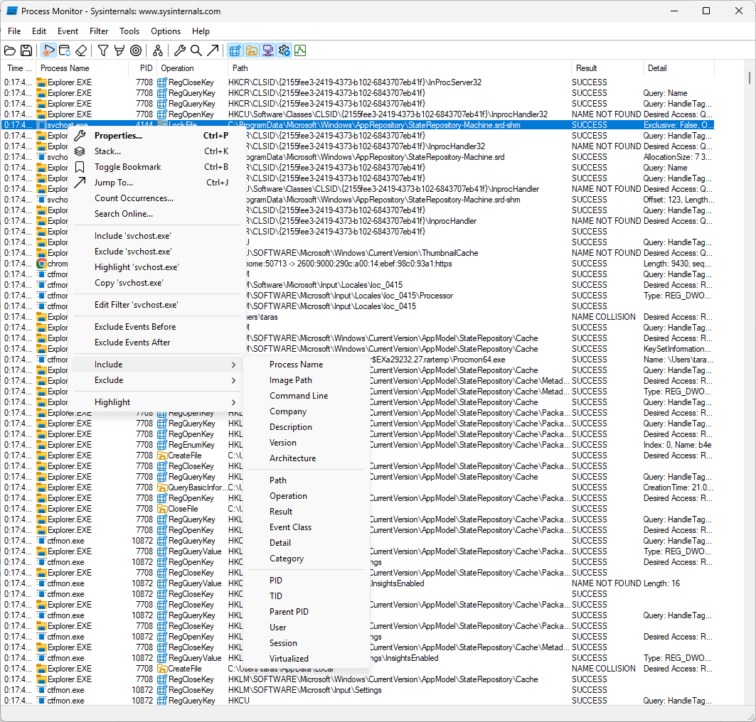
Task: Open the File menu
Action: click(x=14, y=31)
